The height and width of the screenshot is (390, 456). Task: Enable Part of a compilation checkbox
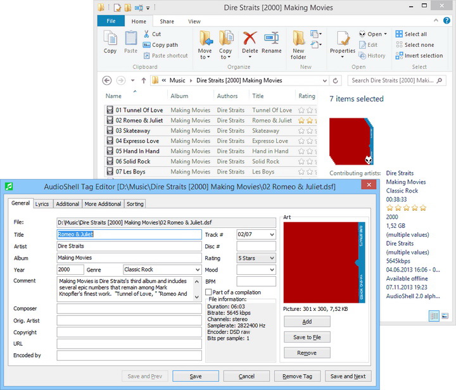(x=209, y=292)
